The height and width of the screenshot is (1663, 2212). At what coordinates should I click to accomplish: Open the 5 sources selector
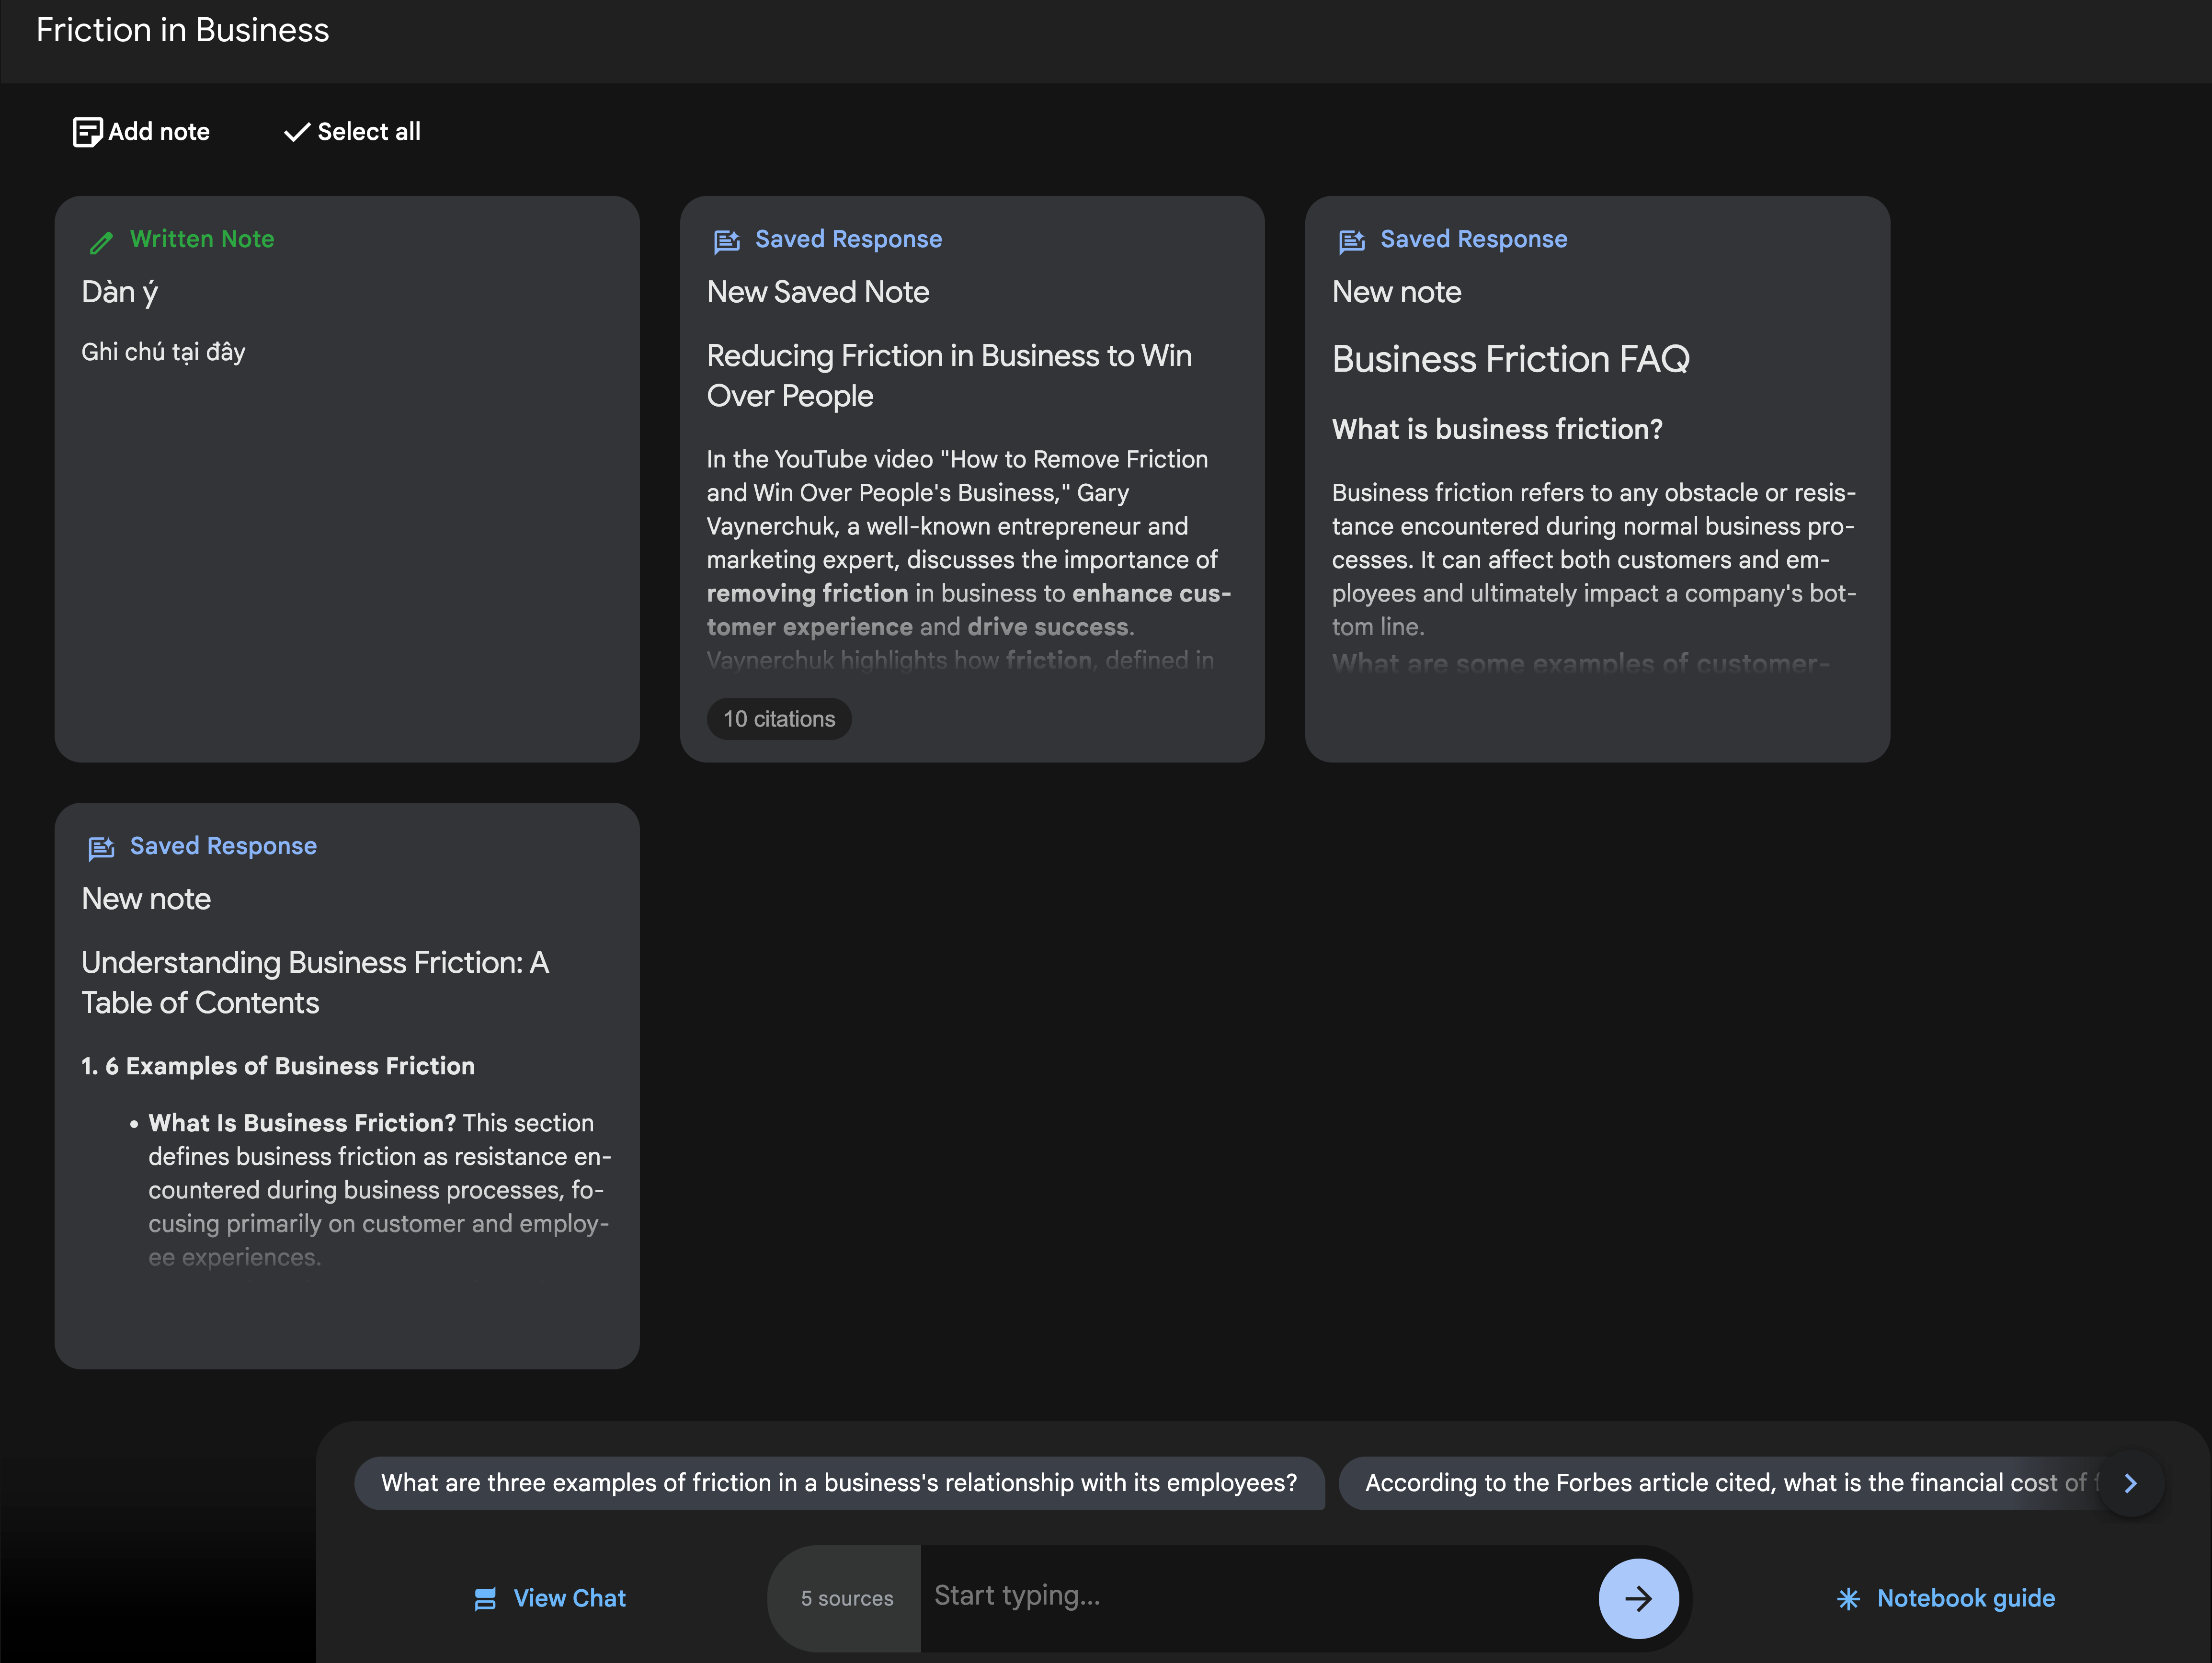[846, 1598]
